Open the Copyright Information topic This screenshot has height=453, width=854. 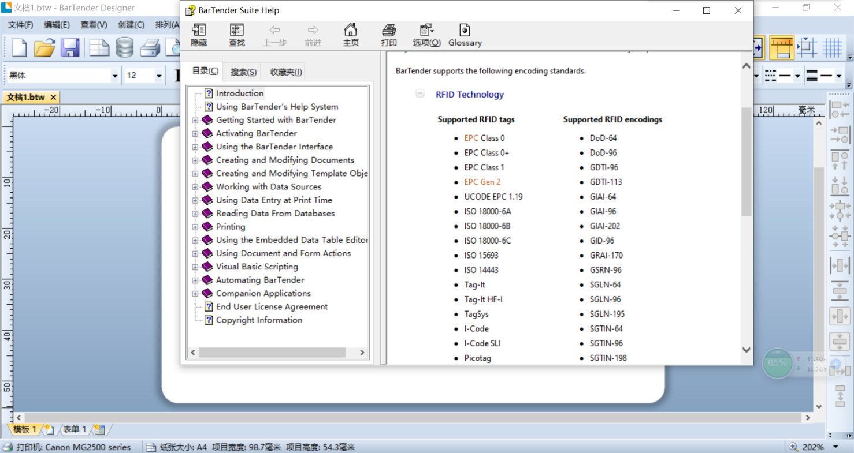(259, 320)
